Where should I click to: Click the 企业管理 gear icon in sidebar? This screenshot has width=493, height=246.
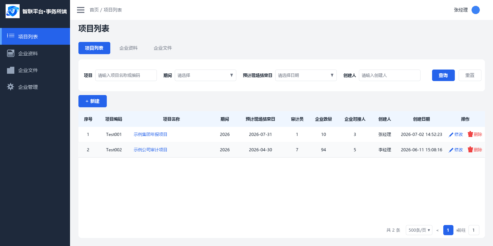click(11, 87)
